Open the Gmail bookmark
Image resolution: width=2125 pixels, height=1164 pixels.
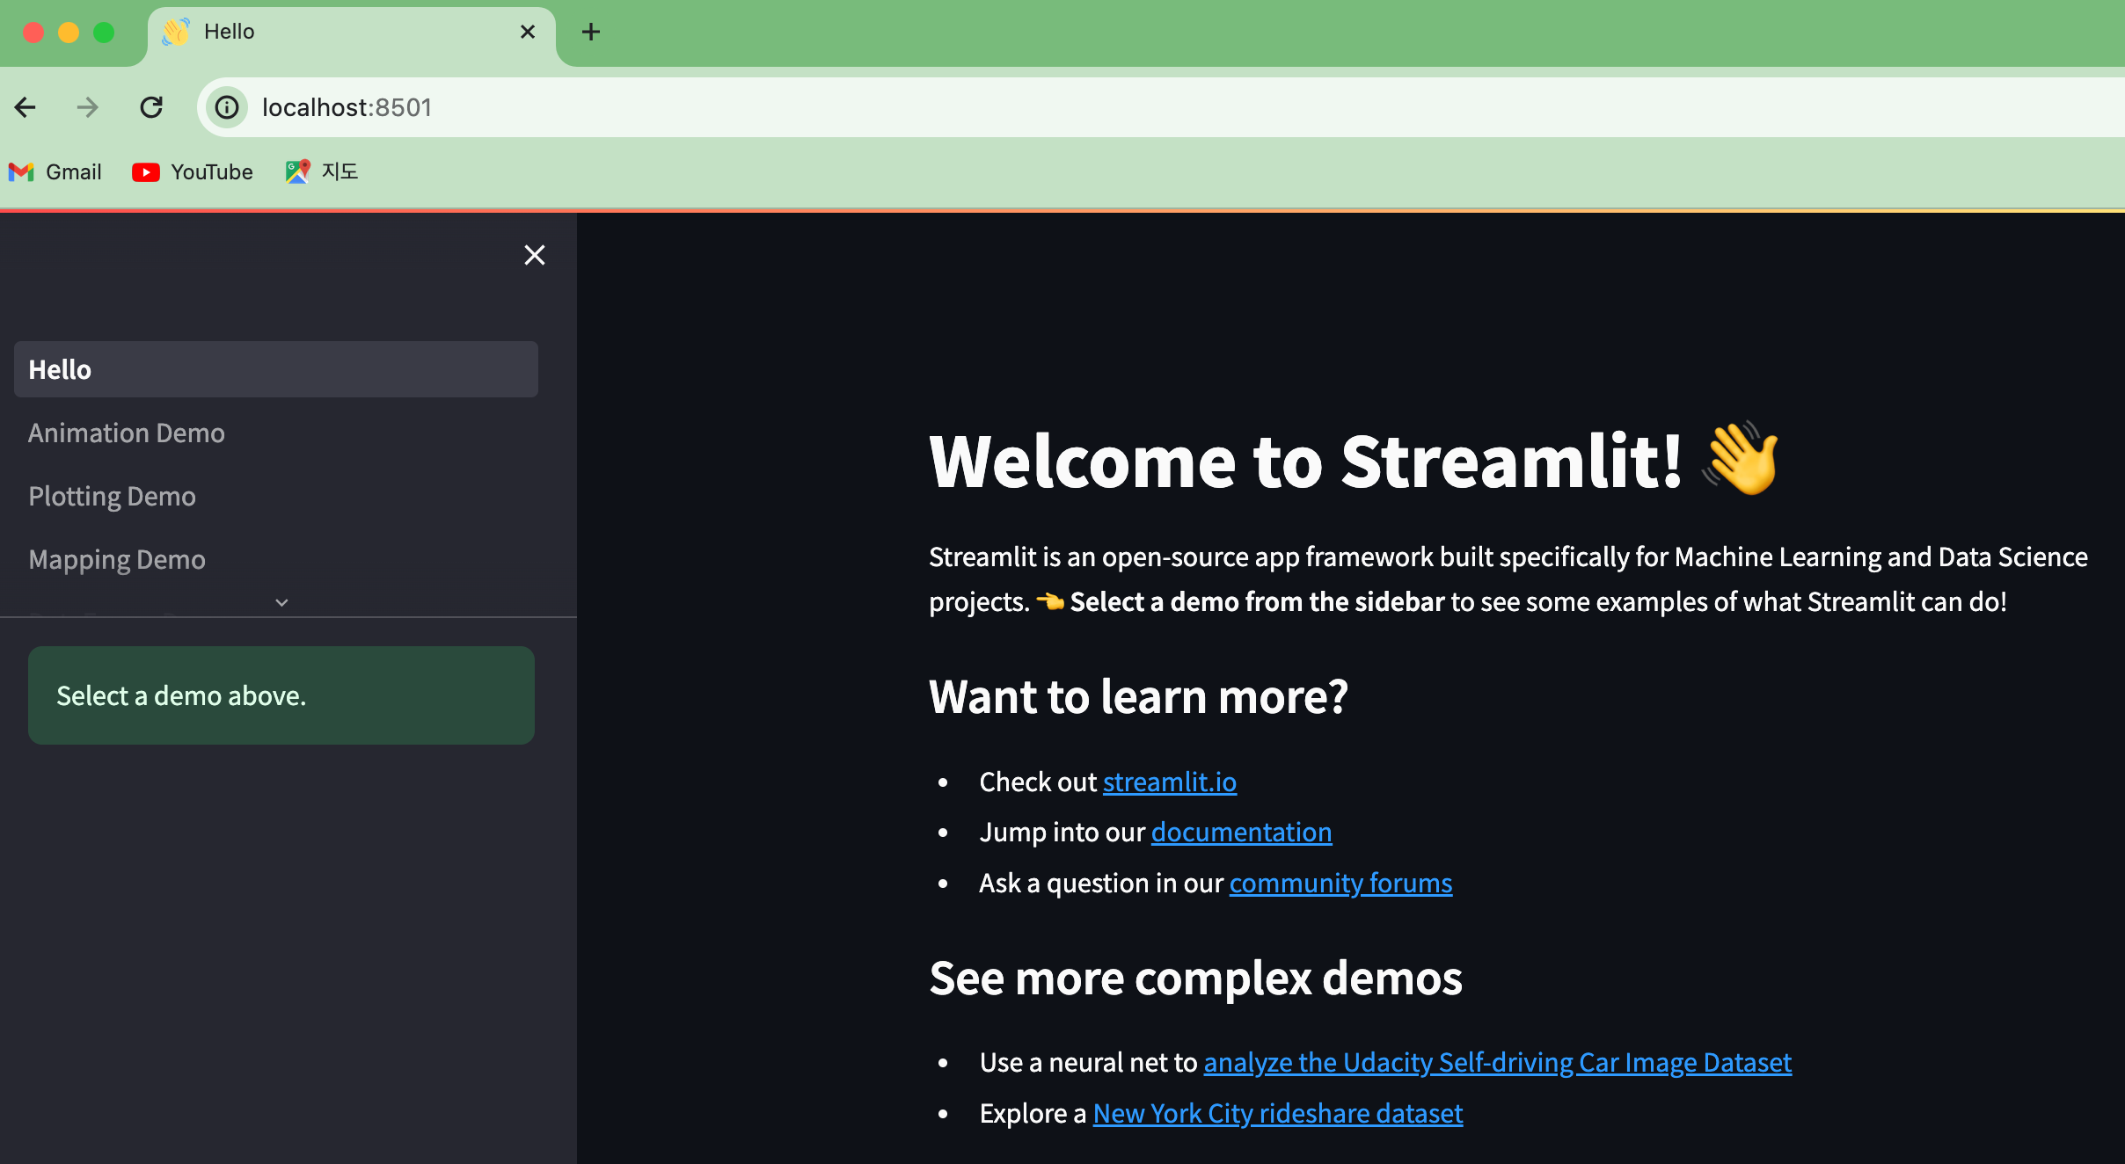click(x=55, y=172)
